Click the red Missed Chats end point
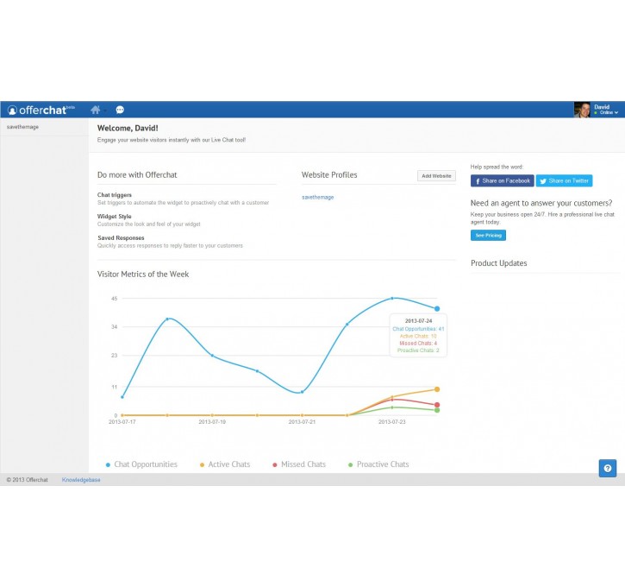 pos(437,405)
